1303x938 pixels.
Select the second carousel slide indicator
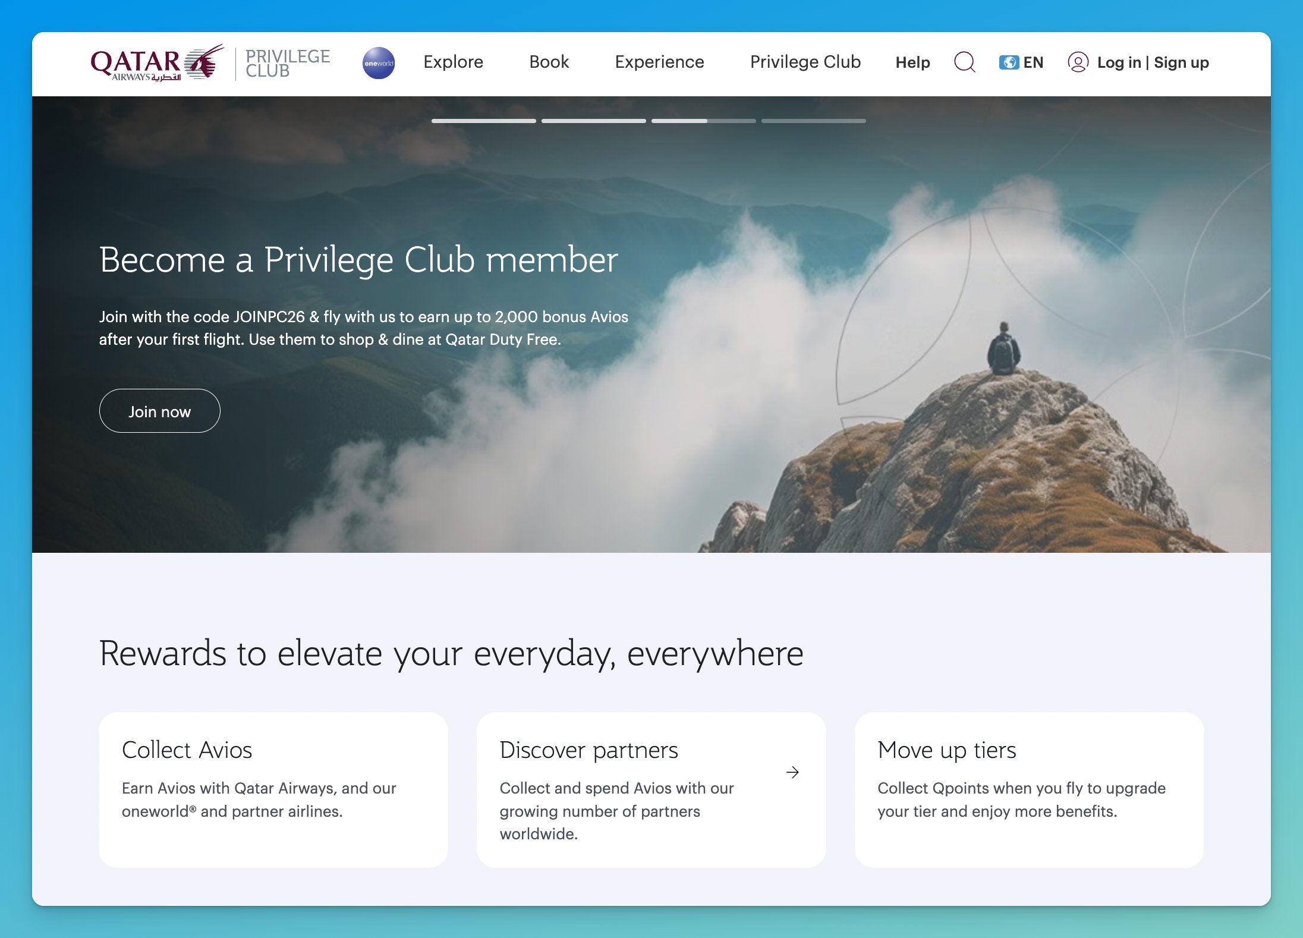click(593, 121)
